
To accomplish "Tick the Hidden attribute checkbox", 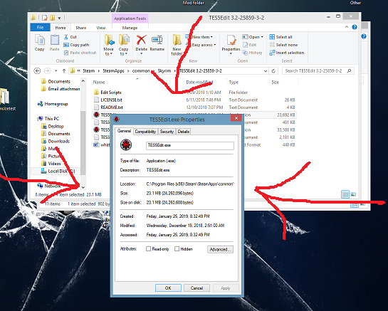I will pyautogui.click(x=177, y=249).
